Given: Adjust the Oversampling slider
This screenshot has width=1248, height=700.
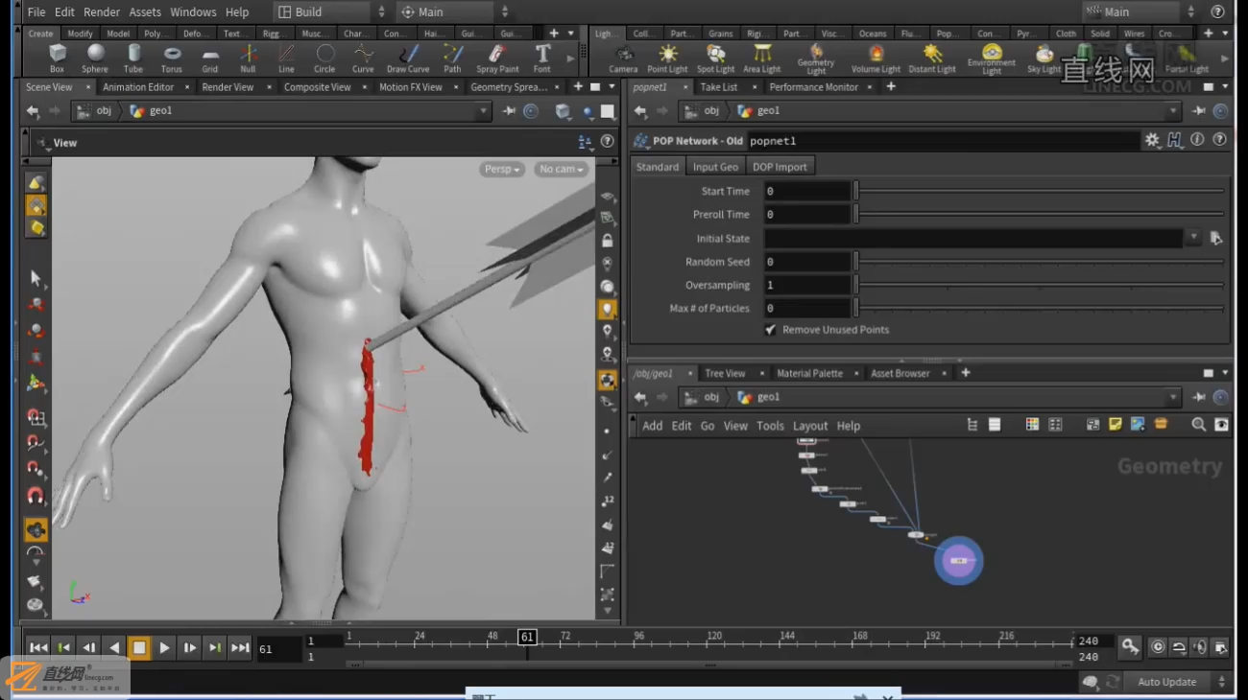Looking at the screenshot, I should 1041,285.
